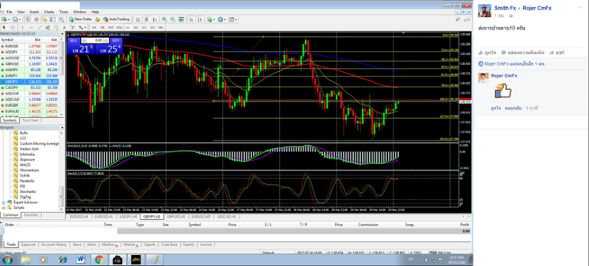Close the Market Watch panel

tap(62, 33)
